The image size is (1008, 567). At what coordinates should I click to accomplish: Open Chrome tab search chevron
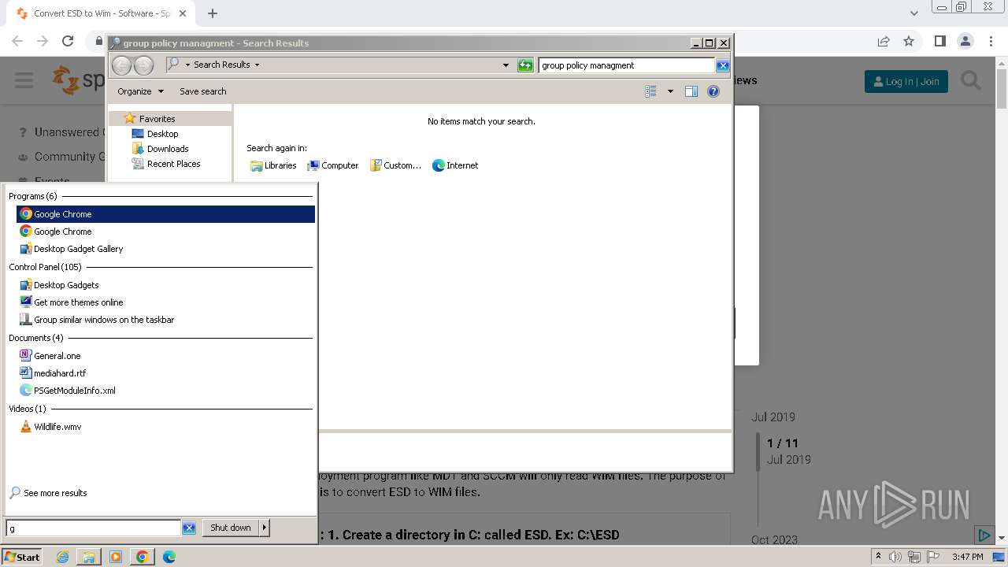(913, 13)
